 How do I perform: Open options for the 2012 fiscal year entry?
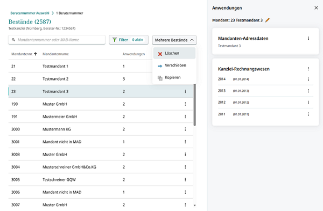308,103
